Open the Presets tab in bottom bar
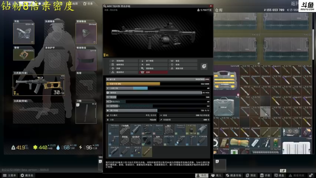The image size is (316, 178). pyautogui.click(x=251, y=175)
